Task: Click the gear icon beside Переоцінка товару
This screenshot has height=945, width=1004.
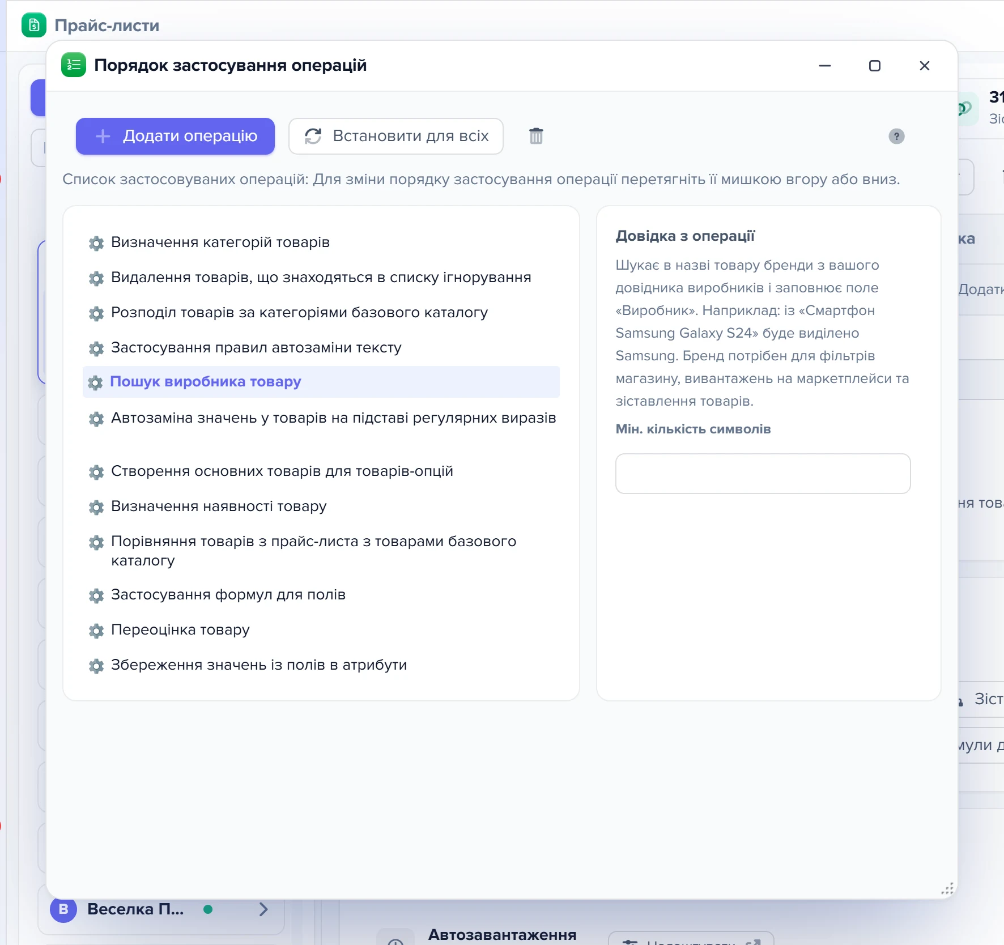Action: tap(96, 631)
